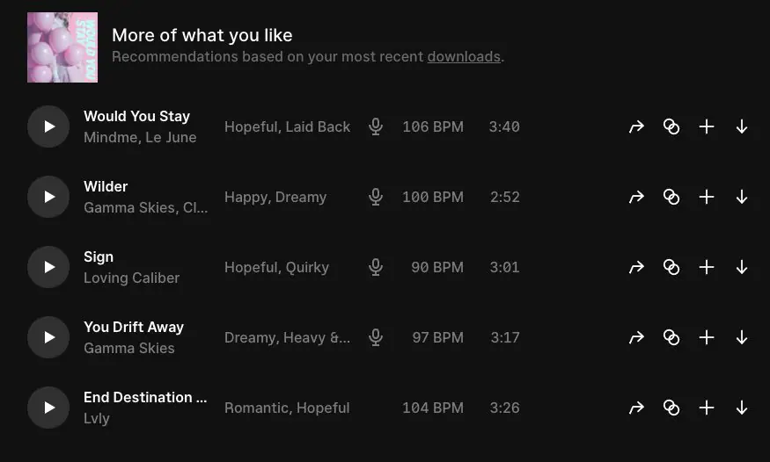Download End Destination track

[742, 408]
